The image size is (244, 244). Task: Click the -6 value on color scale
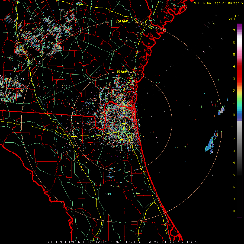pos(233,187)
